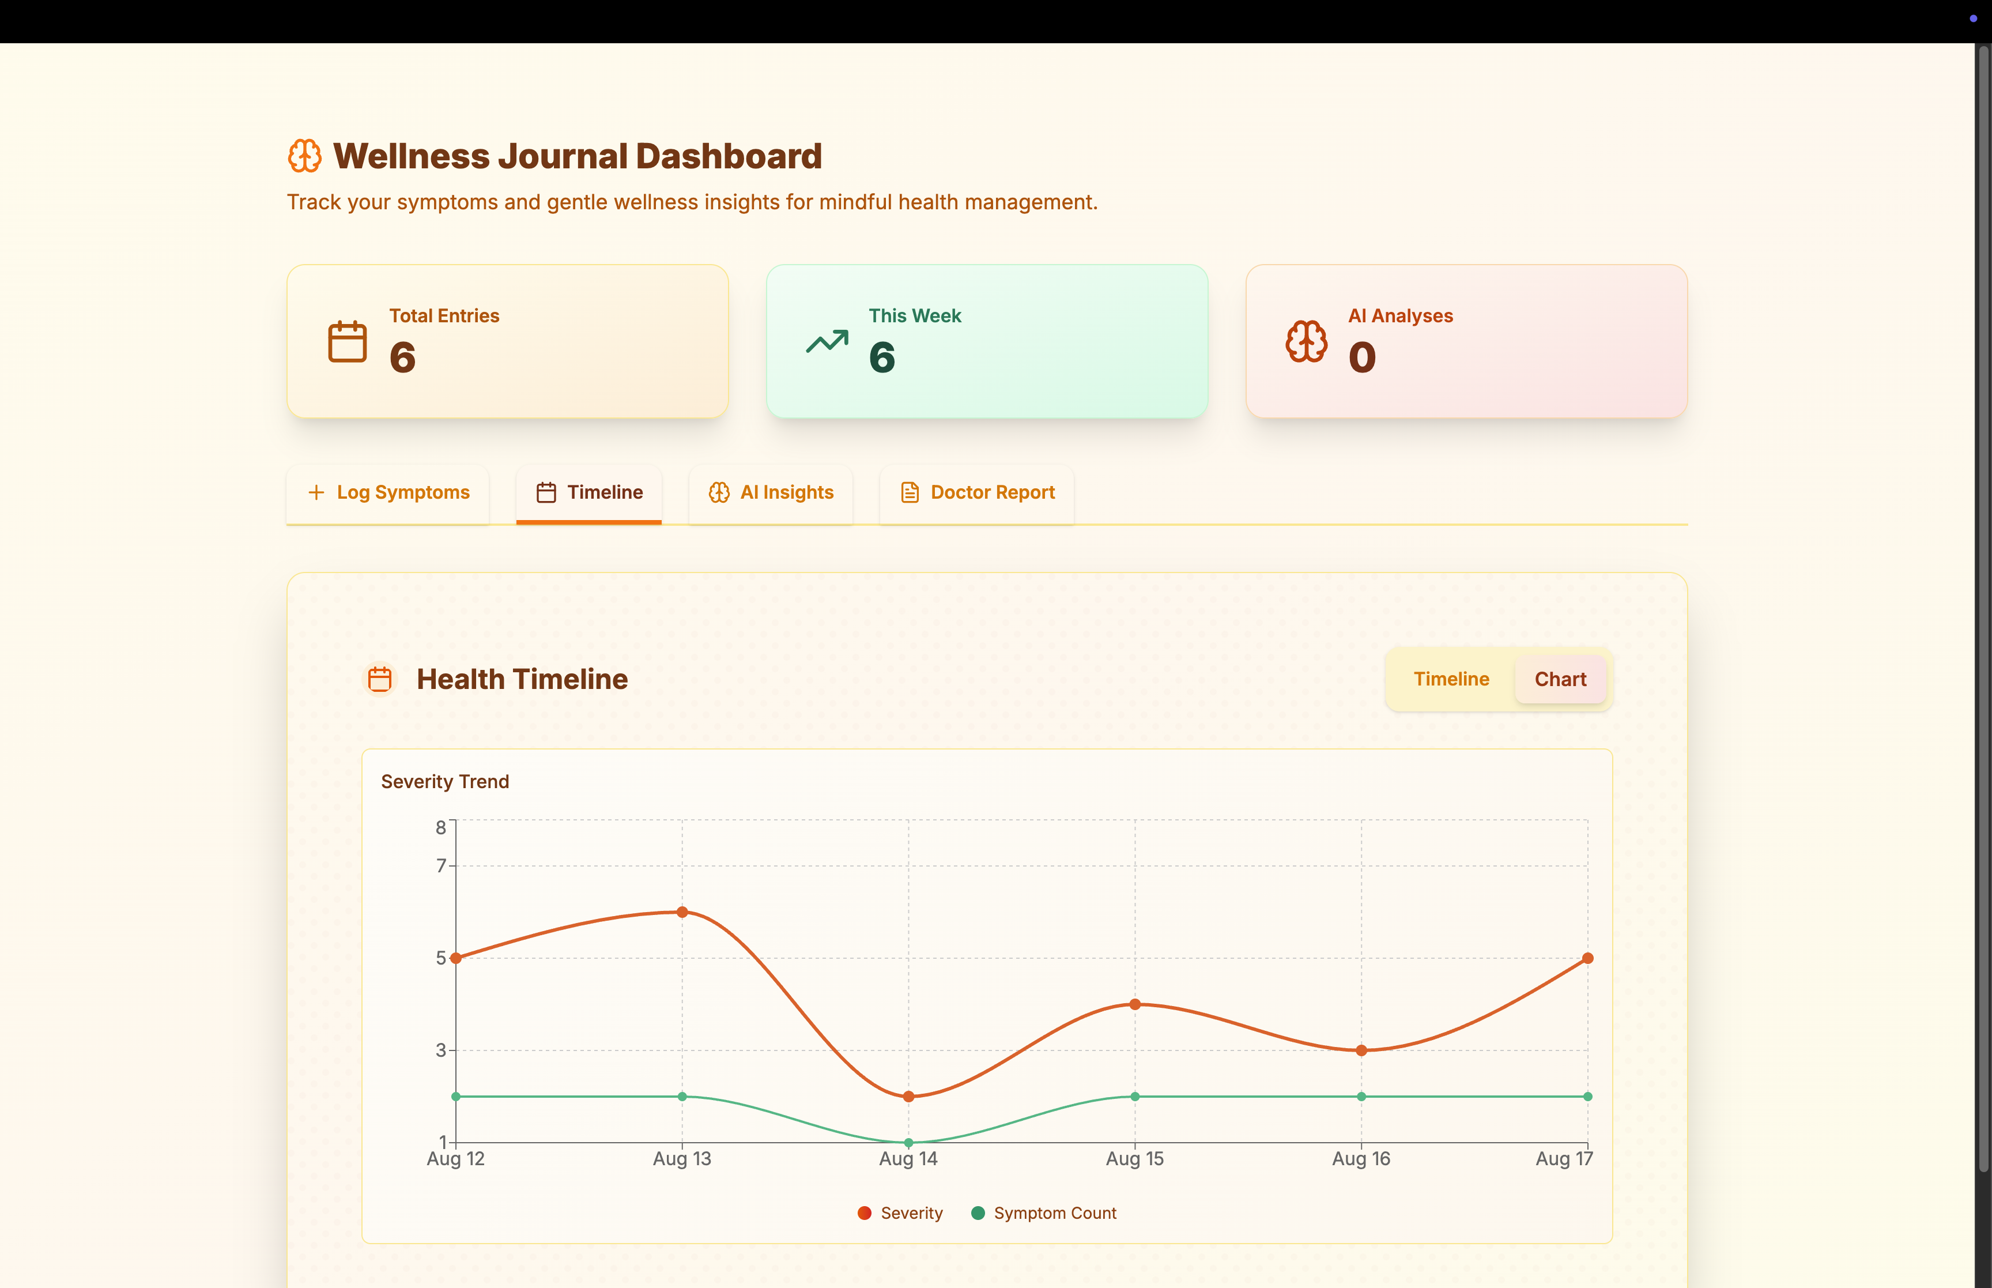The image size is (1992, 1288).
Task: Click the calendar icon beside Health Timeline
Action: point(380,679)
